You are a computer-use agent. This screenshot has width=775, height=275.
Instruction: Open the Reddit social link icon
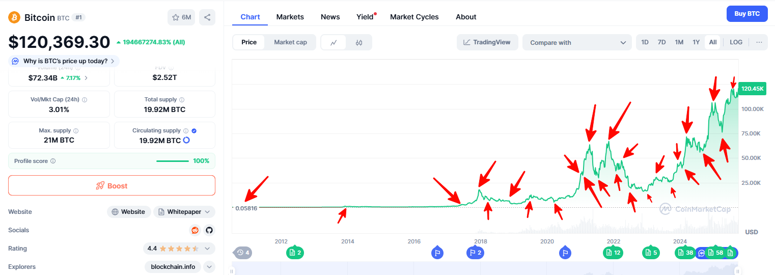pyautogui.click(x=195, y=230)
